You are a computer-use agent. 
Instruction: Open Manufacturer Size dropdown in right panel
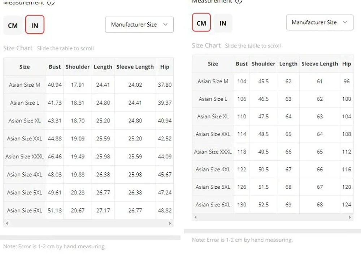click(319, 22)
